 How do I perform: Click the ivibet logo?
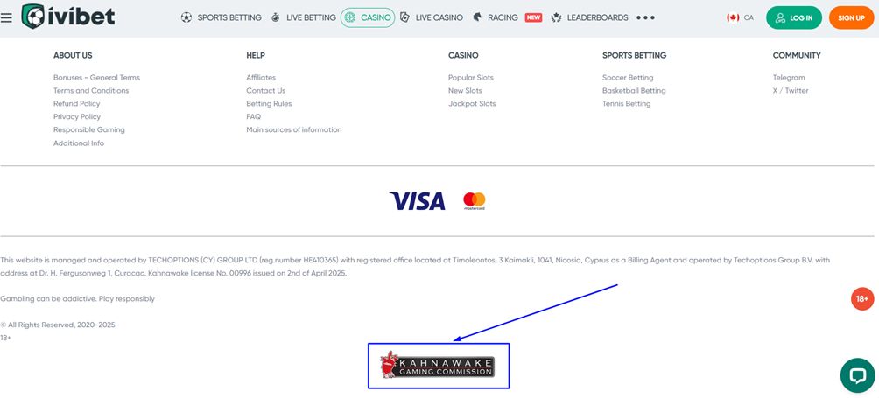click(67, 17)
